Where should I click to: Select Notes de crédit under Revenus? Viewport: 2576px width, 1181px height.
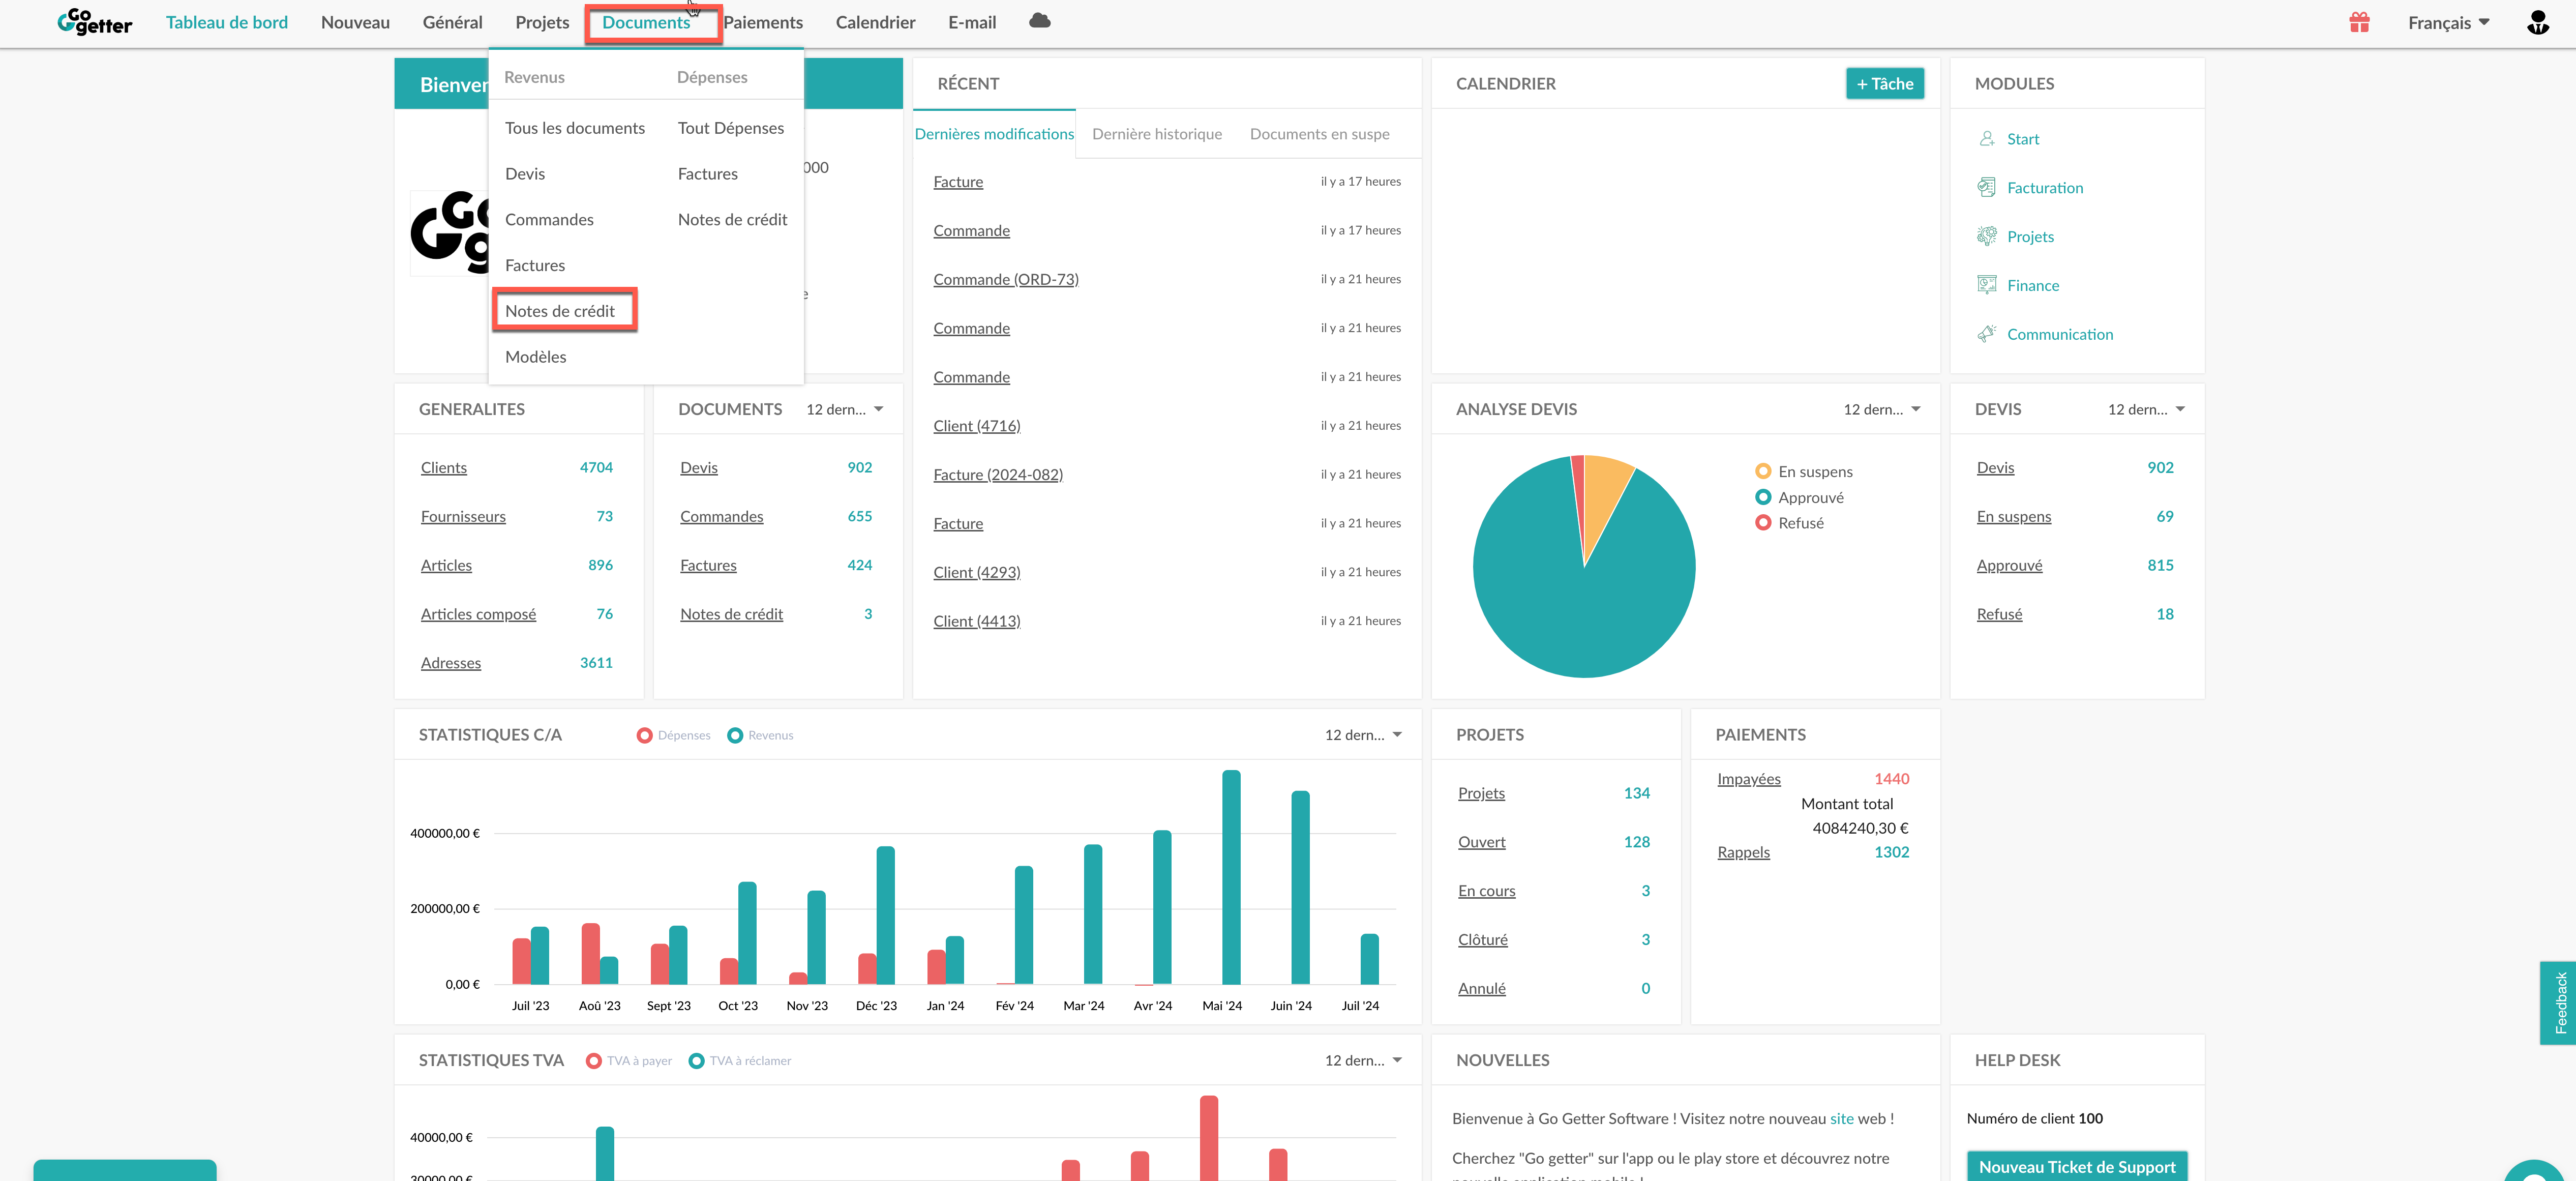point(560,312)
